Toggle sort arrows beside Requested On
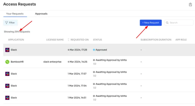The image size is (195, 106). [69, 40]
